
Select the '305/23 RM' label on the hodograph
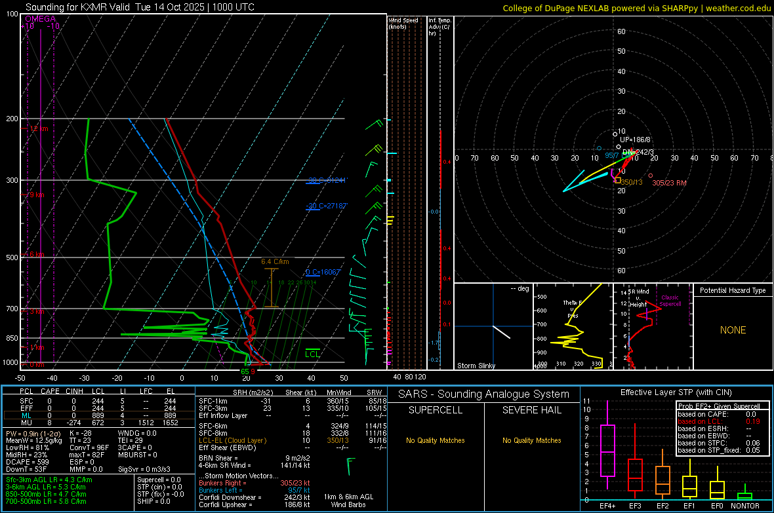[x=669, y=183]
